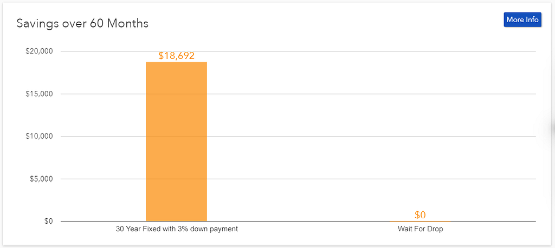Open the More Info button
This screenshot has height=248, width=555.
tap(522, 19)
